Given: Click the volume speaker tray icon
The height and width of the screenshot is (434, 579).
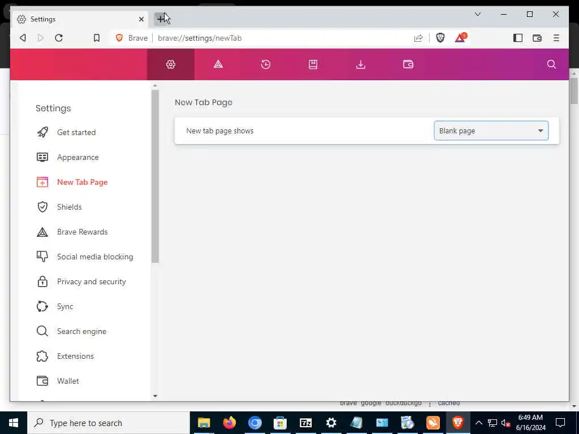Looking at the screenshot, I should pyautogui.click(x=505, y=423).
